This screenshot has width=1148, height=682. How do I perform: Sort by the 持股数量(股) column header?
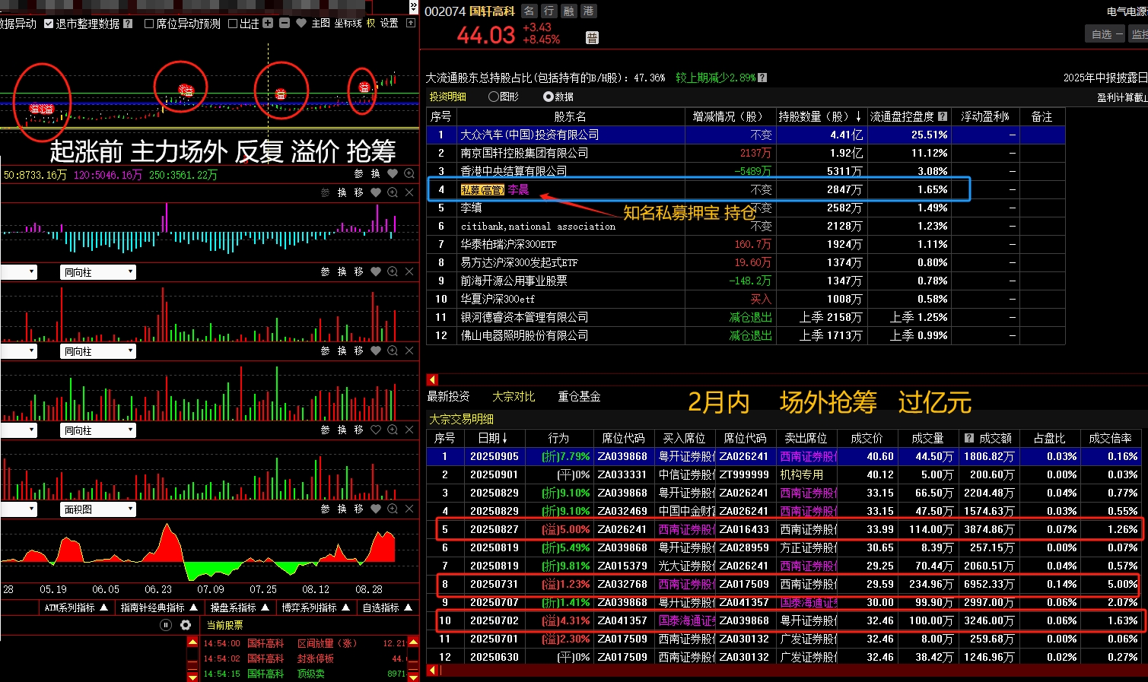pyautogui.click(x=820, y=116)
